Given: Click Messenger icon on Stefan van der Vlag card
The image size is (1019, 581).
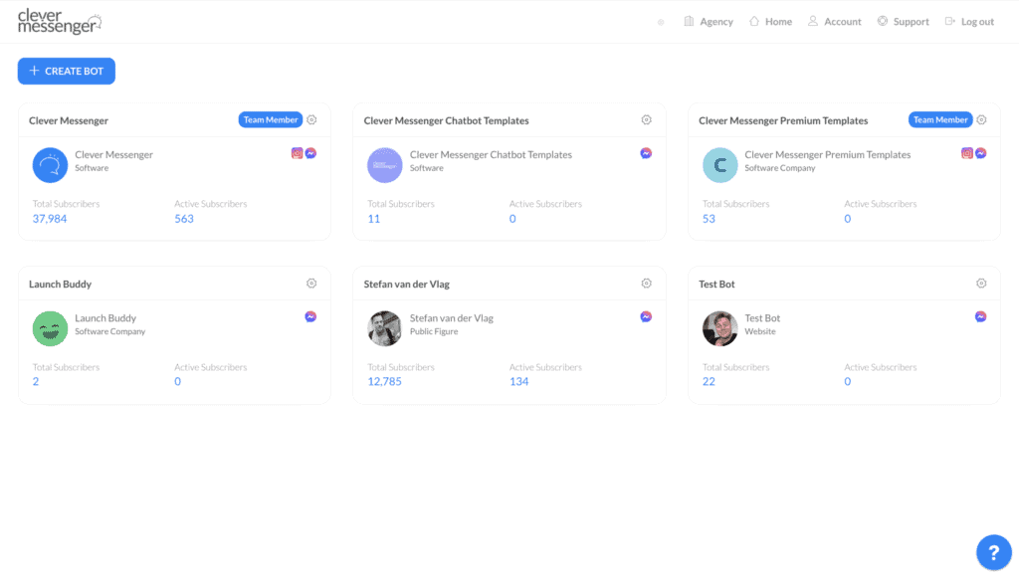Looking at the screenshot, I should (646, 316).
